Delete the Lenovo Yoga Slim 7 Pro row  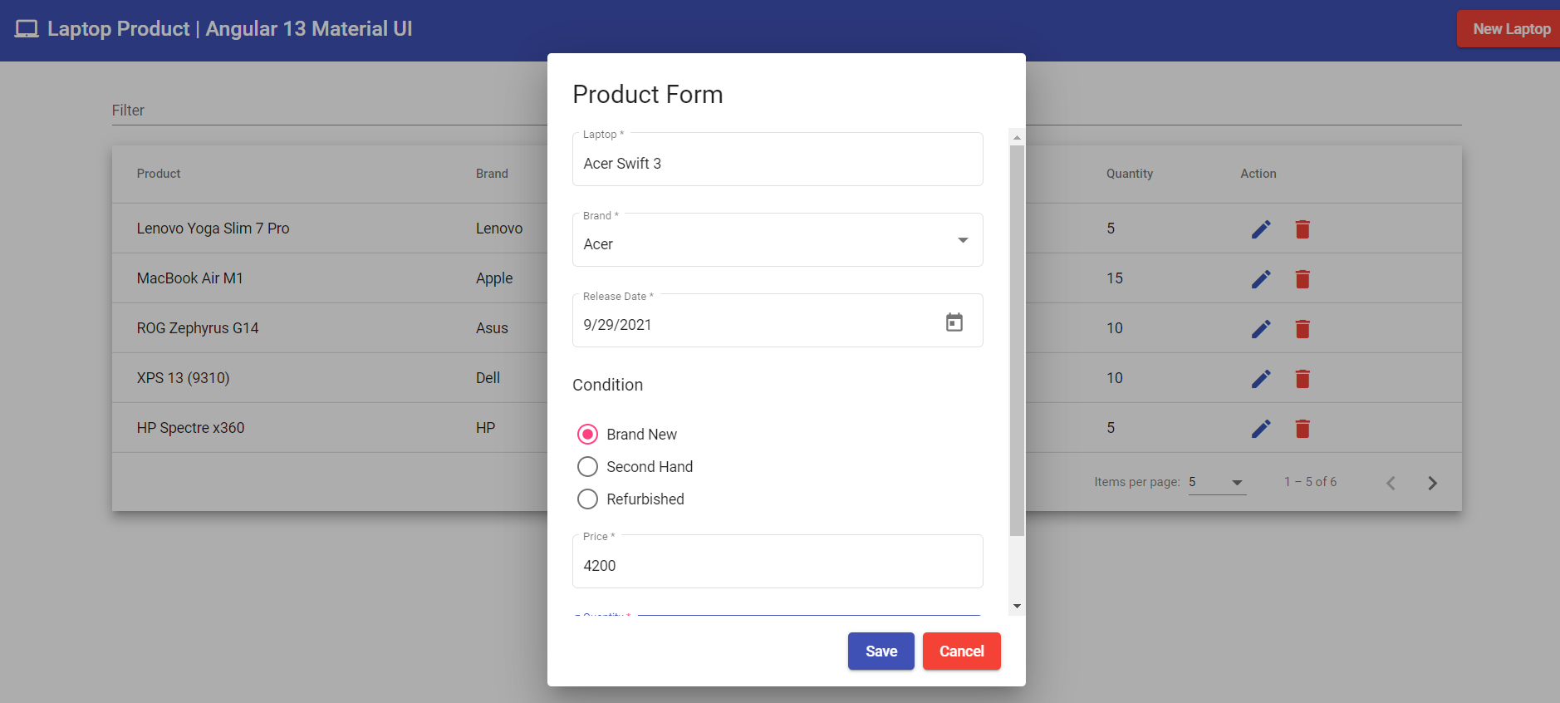click(x=1302, y=229)
